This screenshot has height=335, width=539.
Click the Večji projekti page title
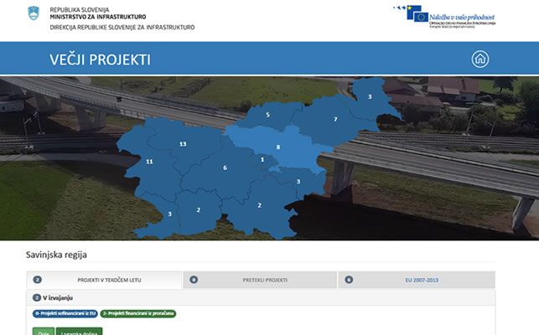(x=100, y=59)
